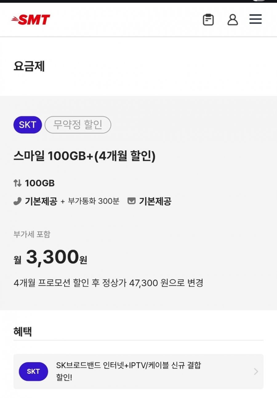The width and height of the screenshot is (277, 398).
Task: Click the 월 3,300원 price
Action: [x=50, y=258]
